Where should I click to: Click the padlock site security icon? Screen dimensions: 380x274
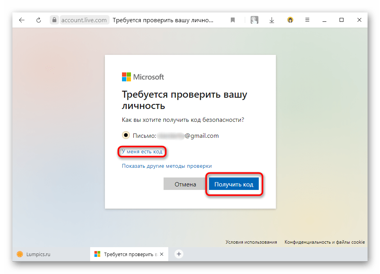54,20
